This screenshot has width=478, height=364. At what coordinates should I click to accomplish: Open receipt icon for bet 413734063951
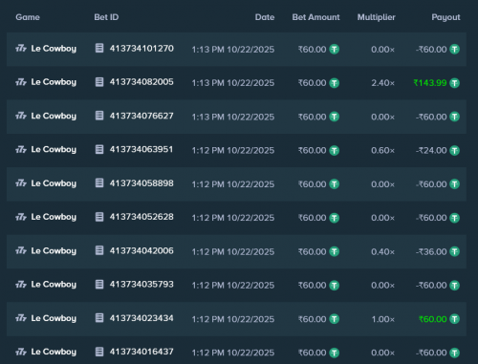[99, 149]
